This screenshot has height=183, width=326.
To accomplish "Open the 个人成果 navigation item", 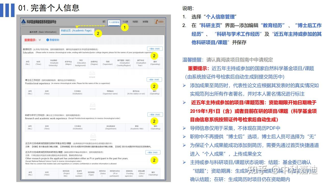I will (x=125, y=21).
